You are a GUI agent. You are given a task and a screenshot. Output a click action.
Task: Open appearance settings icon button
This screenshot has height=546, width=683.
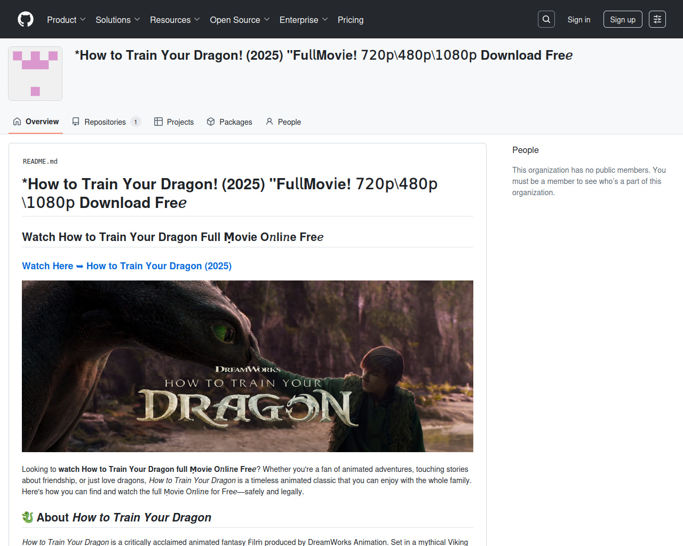coord(657,19)
